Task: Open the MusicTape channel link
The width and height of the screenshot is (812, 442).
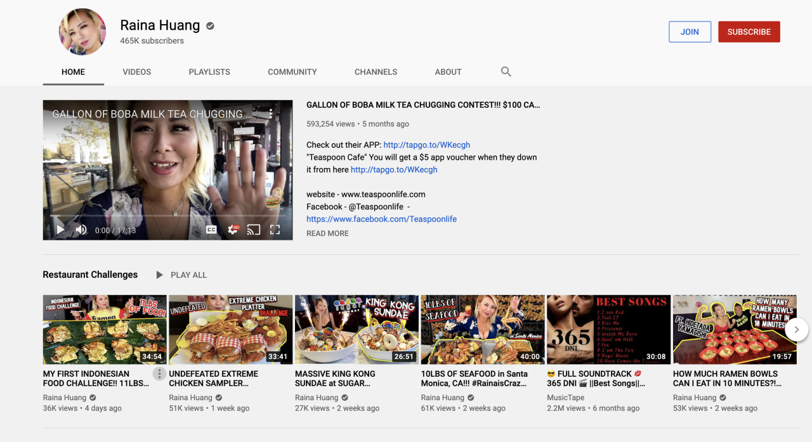Action: pyautogui.click(x=566, y=398)
